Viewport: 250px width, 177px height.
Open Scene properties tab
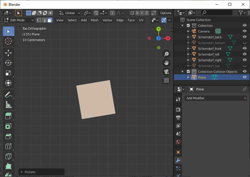[x=178, y=134]
